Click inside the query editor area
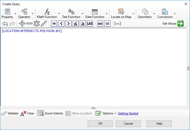Image resolution: width=190 pixels, height=130 pixels. click(x=93, y=67)
